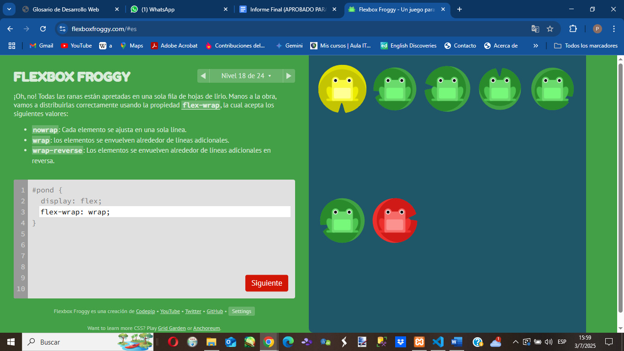Go to the previous level arrow
624x351 pixels.
203,76
